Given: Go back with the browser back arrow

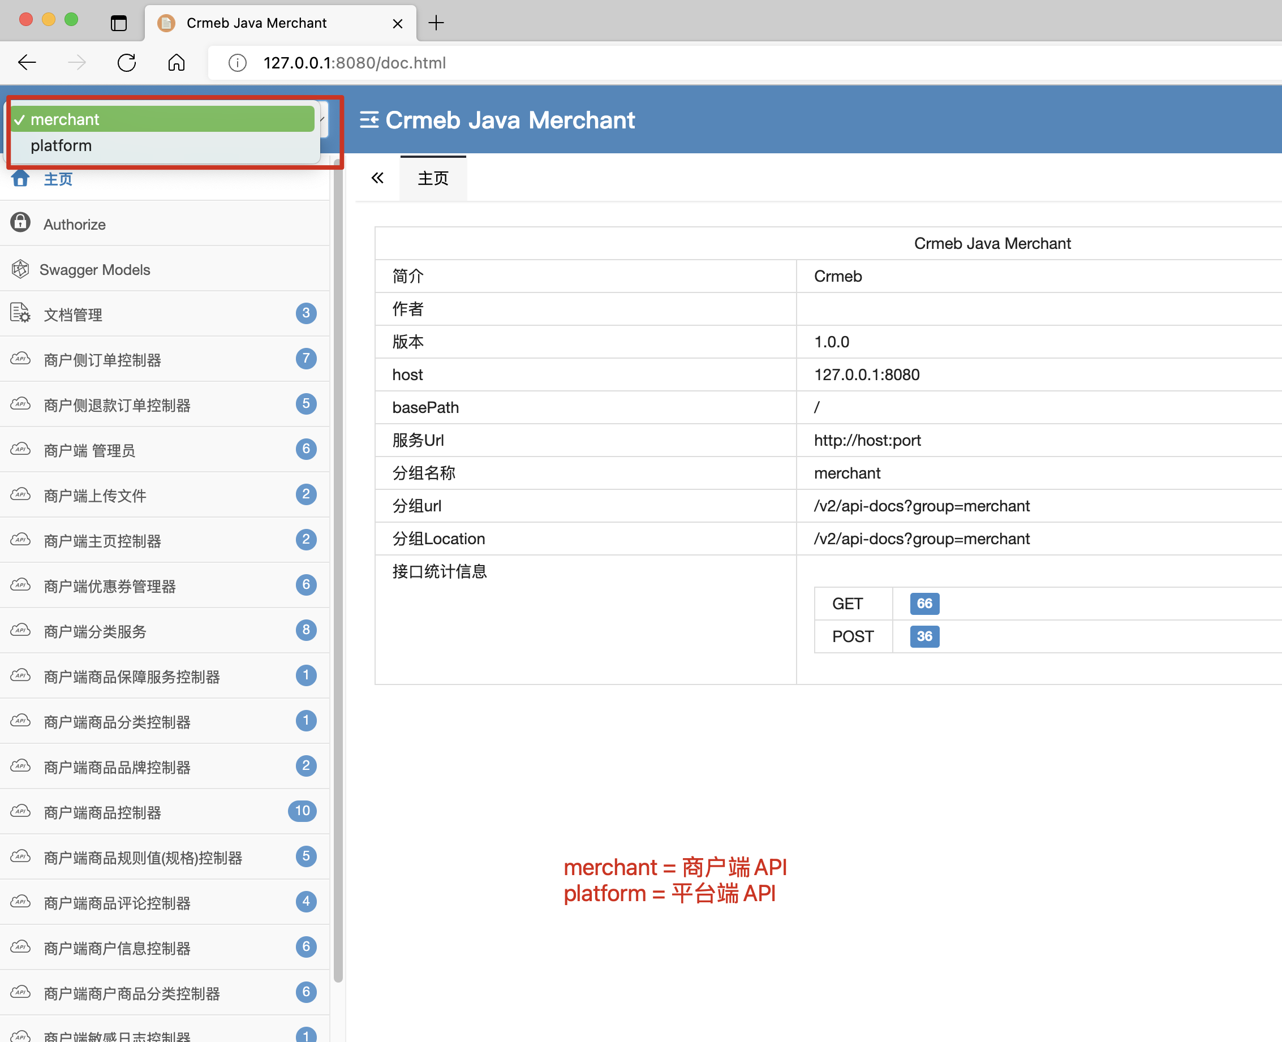Looking at the screenshot, I should click(x=27, y=62).
